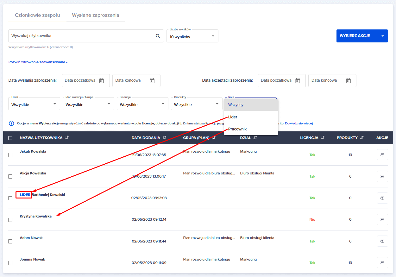
Task: Choose Lider in the Rola dropdown list
Action: 233,117
